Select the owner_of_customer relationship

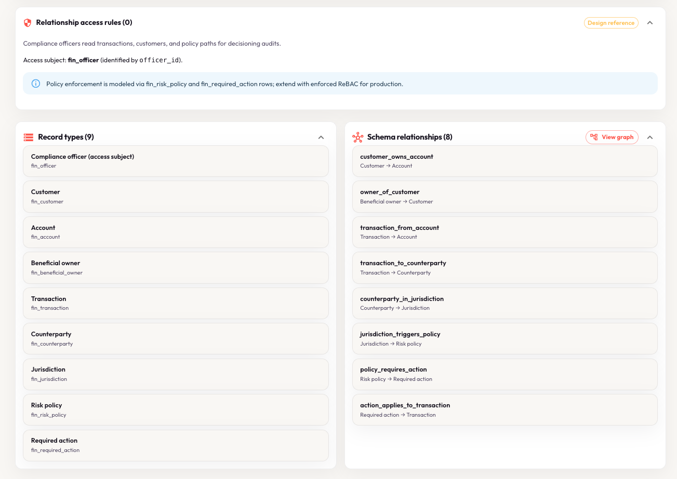[x=505, y=197]
